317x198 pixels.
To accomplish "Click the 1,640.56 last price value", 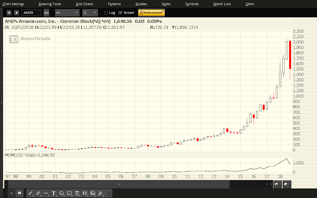I will (x=123, y=21).
